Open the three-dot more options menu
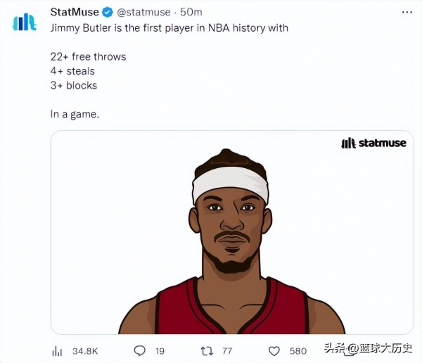This screenshot has height=363, width=422. point(407,12)
